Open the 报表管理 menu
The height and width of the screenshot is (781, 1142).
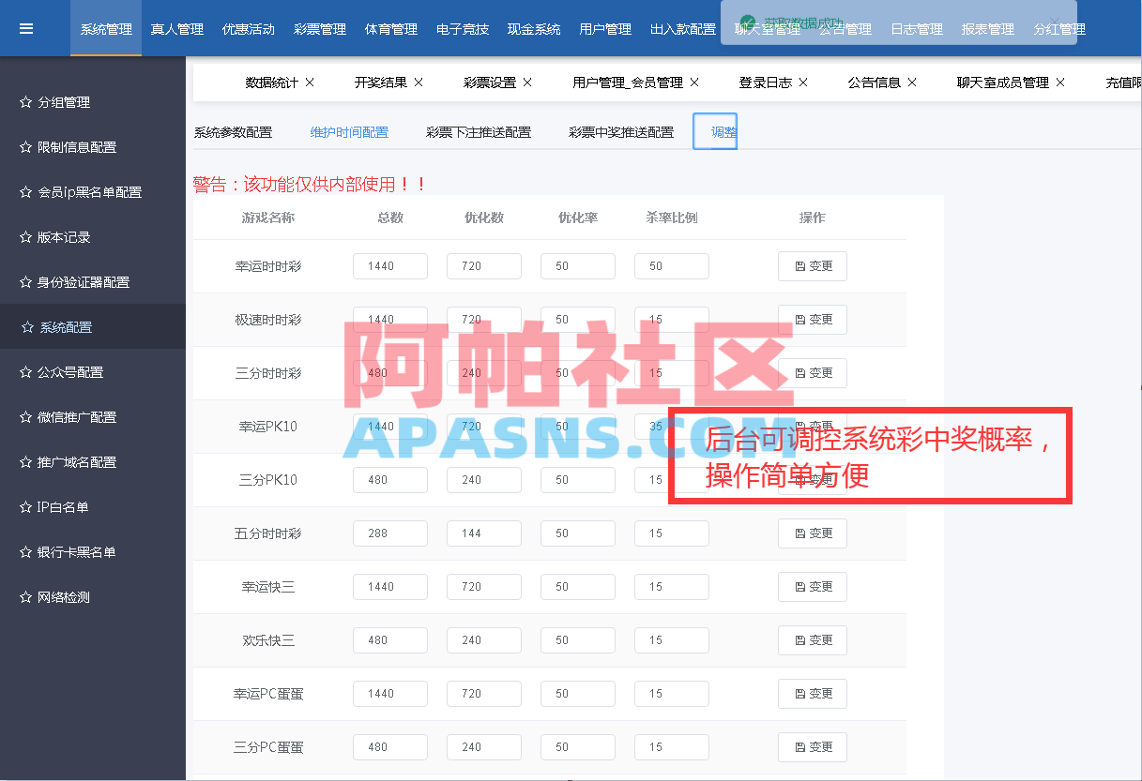[987, 28]
